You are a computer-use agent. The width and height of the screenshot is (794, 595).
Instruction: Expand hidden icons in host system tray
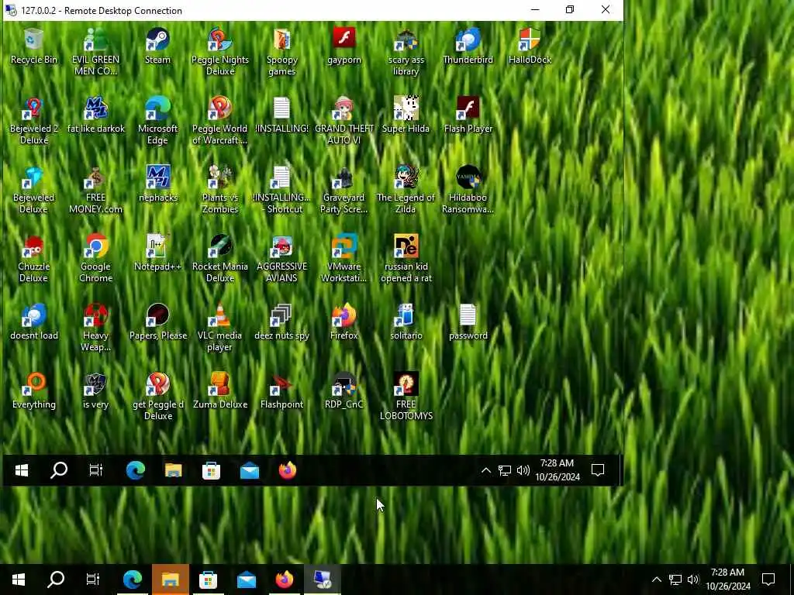(656, 580)
